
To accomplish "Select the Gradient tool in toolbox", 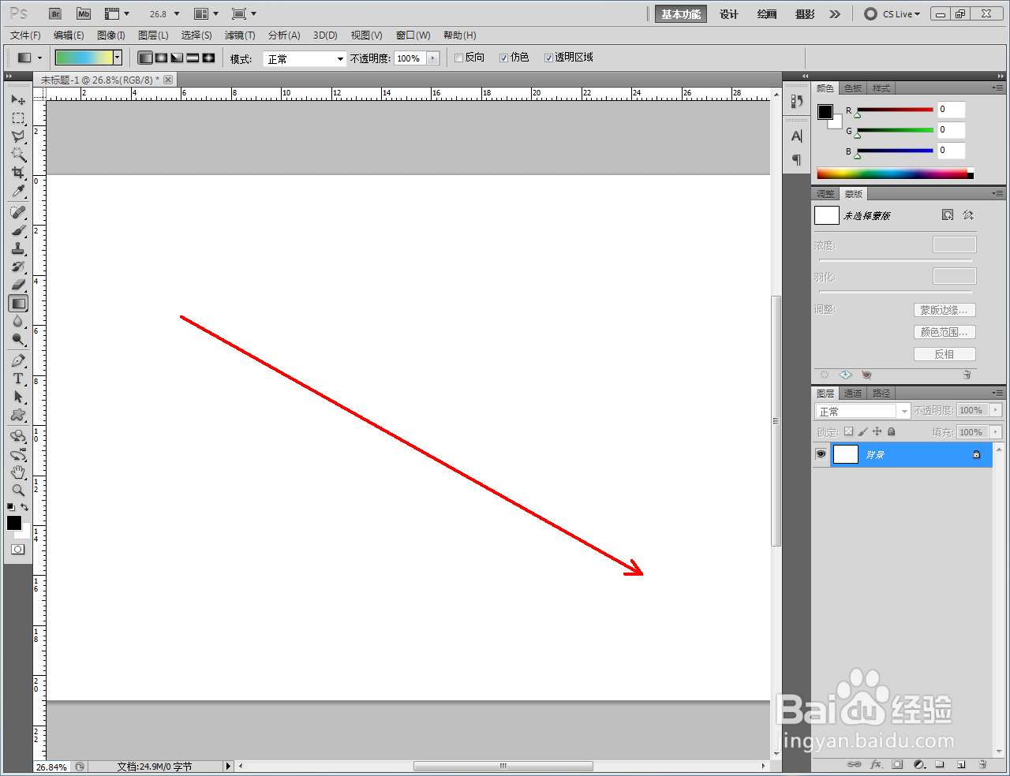I will click(x=18, y=303).
